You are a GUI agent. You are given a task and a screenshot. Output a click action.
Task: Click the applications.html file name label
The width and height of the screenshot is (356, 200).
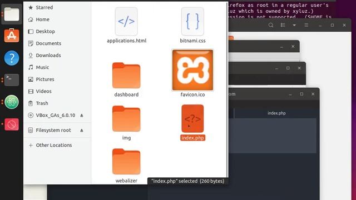[x=127, y=41]
